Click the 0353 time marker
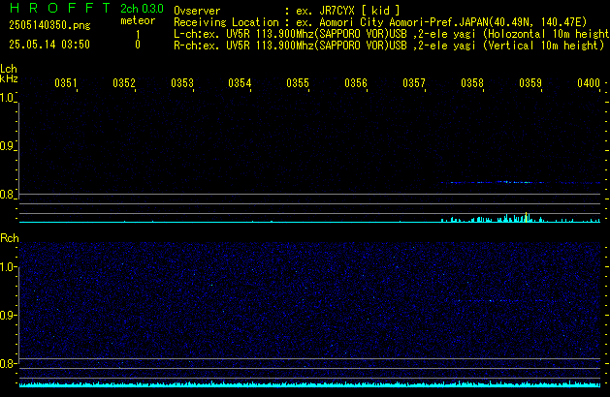The width and height of the screenshot is (610, 397). 182,83
